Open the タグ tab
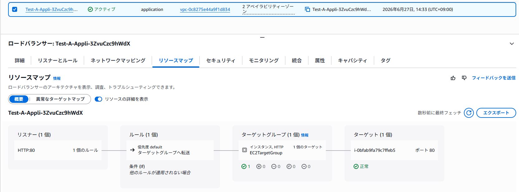519x192 pixels. (385, 60)
